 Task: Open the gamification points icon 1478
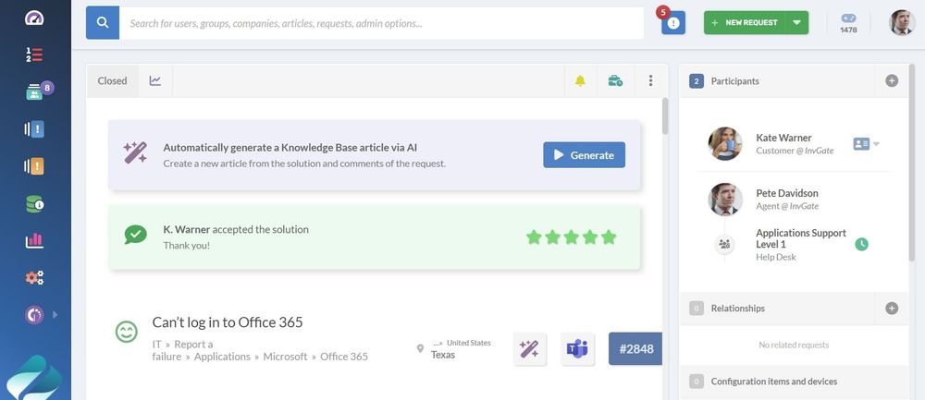pyautogui.click(x=848, y=23)
